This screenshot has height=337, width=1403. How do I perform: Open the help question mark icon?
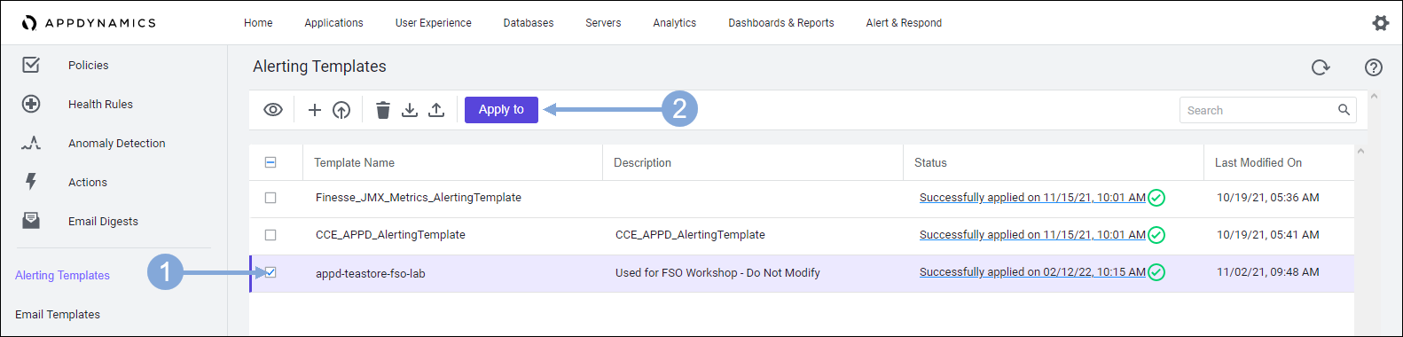click(1374, 67)
